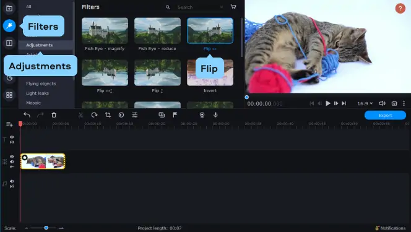The height and width of the screenshot is (232, 411).
Task: Add a marker with flag icon
Action: coord(175,114)
